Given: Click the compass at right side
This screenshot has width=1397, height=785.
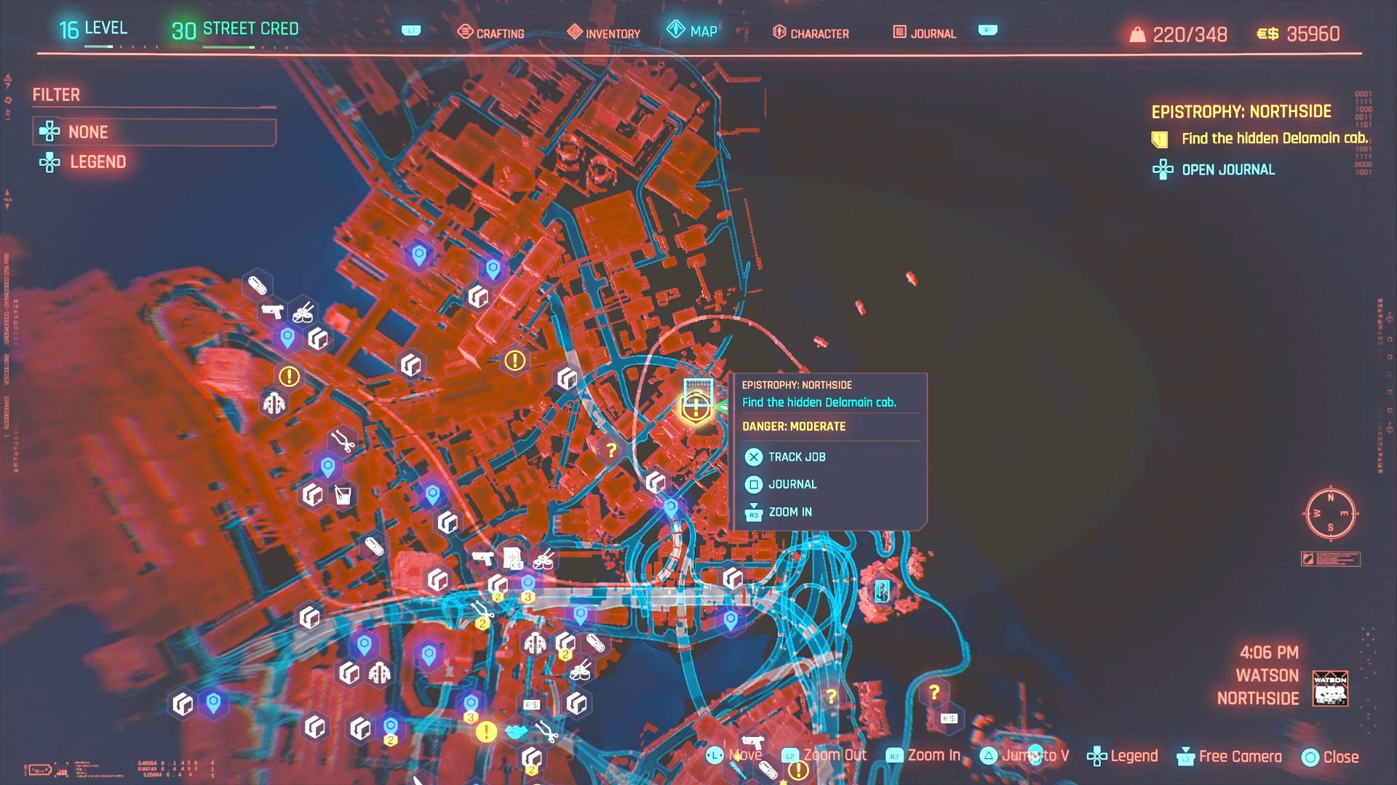Looking at the screenshot, I should 1330,513.
